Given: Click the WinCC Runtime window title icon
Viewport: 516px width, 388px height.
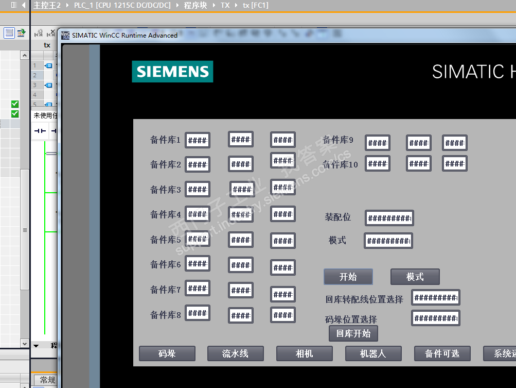Looking at the screenshot, I should pos(65,35).
